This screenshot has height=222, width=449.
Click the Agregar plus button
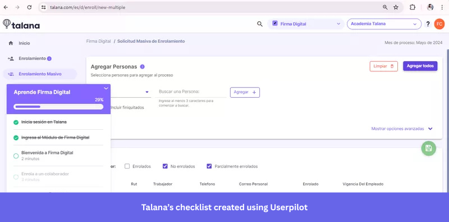click(245, 92)
